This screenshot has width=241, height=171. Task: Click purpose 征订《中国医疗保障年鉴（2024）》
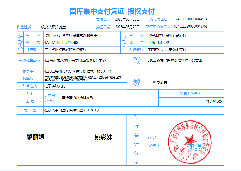pos(72,110)
